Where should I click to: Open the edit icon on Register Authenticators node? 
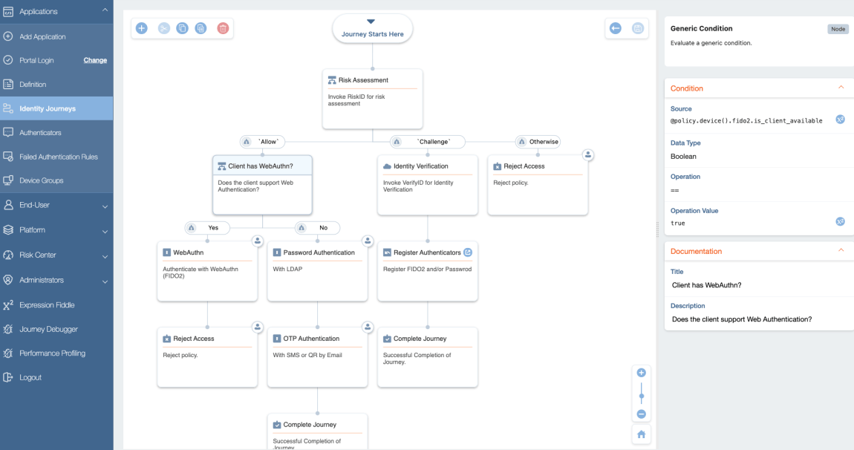coord(467,252)
